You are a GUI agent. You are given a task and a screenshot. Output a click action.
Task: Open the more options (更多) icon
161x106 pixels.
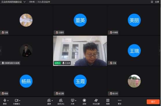pyautogui.click(x=120, y=102)
